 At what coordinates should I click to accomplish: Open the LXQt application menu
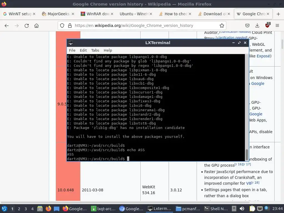tap(4, 209)
